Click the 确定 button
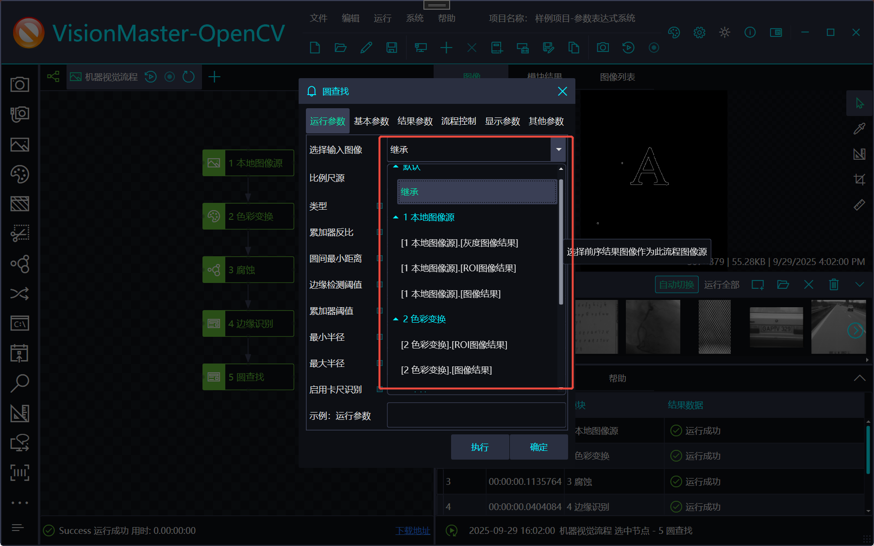 click(x=539, y=447)
